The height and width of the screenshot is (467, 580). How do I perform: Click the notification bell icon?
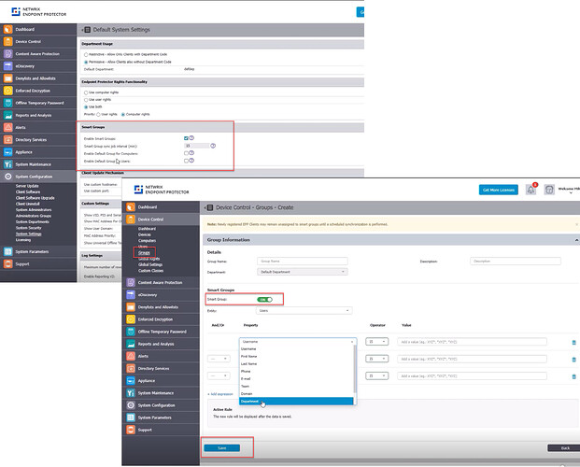531,190
